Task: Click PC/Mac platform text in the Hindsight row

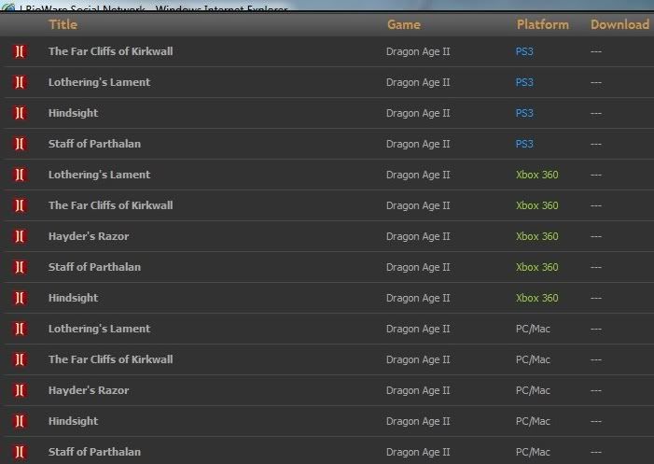Action: [x=533, y=421]
